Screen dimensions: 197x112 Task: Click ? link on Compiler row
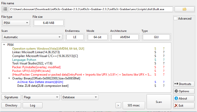coord(164,56)
